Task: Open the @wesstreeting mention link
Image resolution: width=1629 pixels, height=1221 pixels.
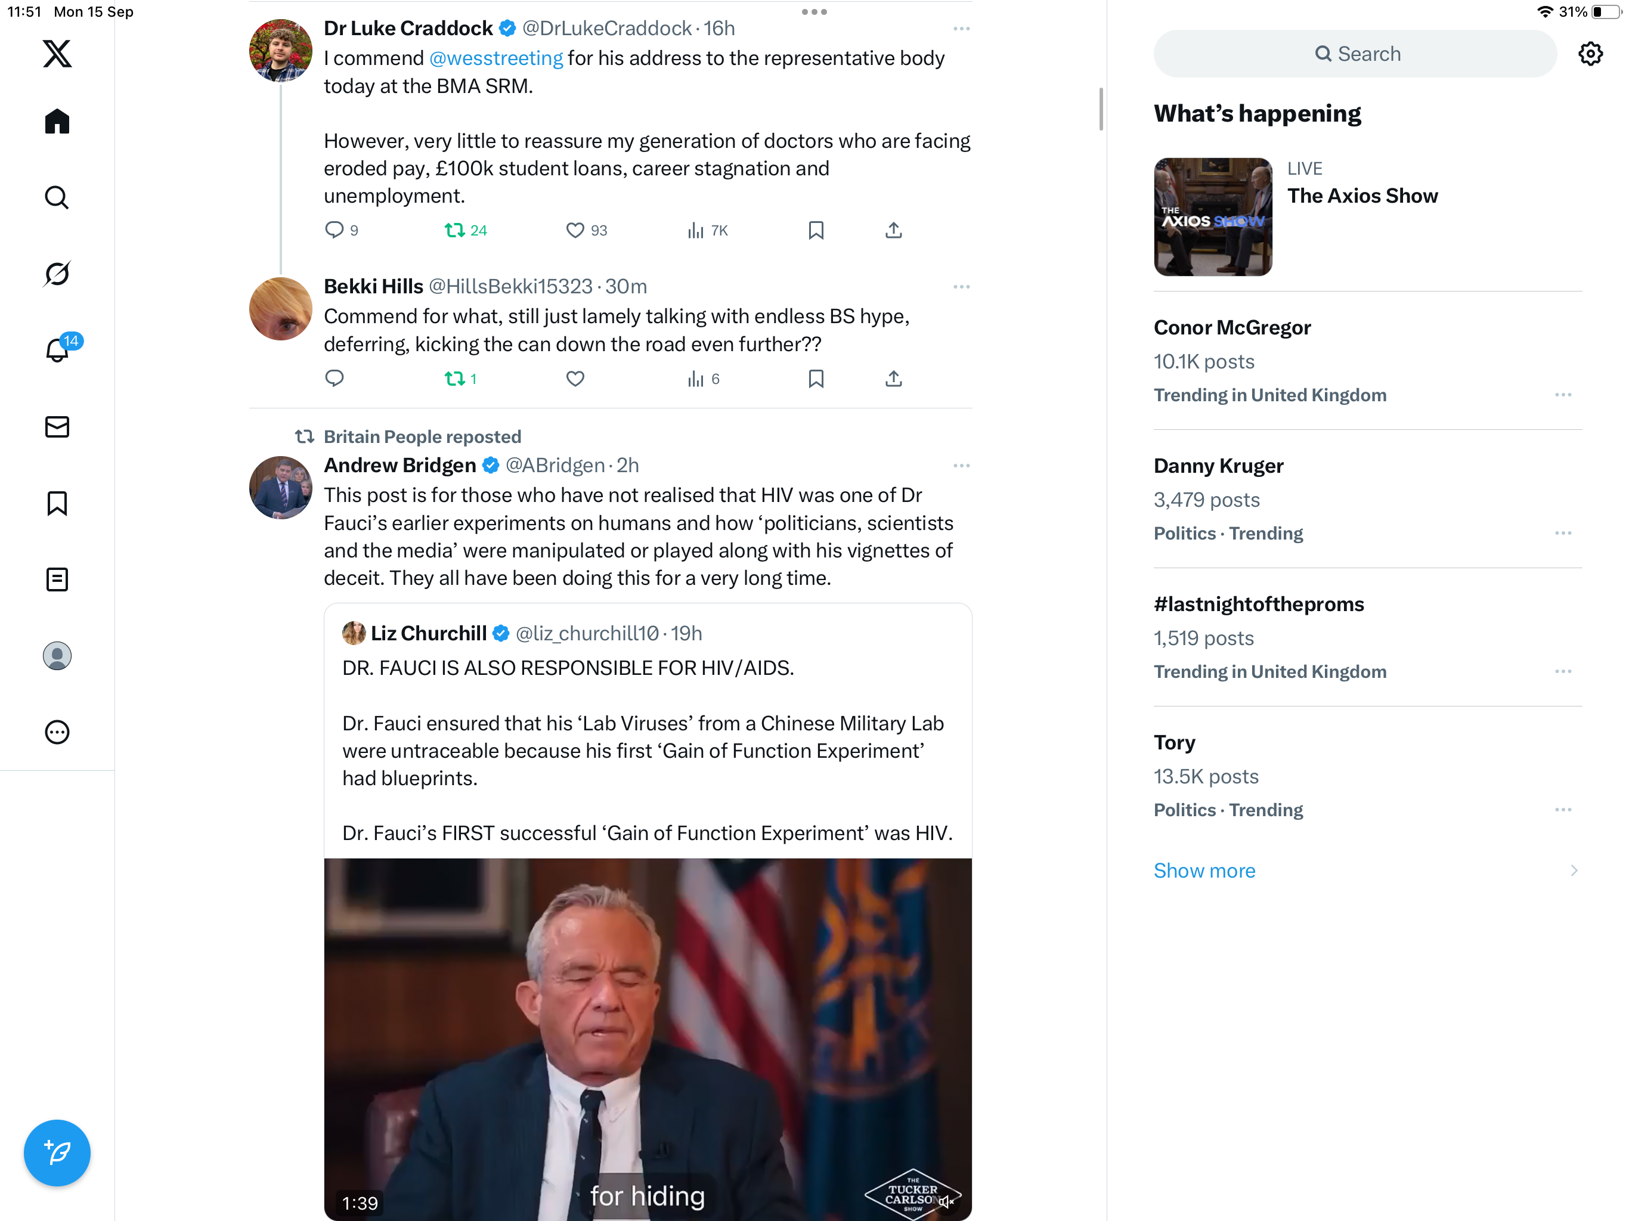Action: 495,58
